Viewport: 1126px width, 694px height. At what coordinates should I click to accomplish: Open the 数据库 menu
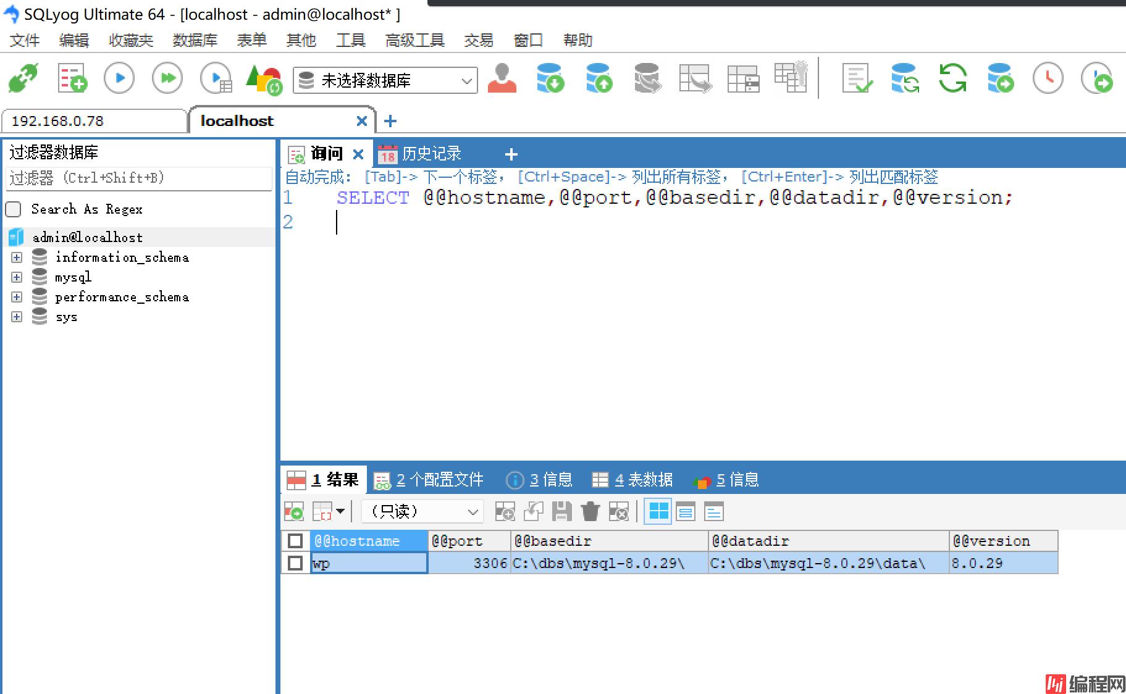coord(195,40)
